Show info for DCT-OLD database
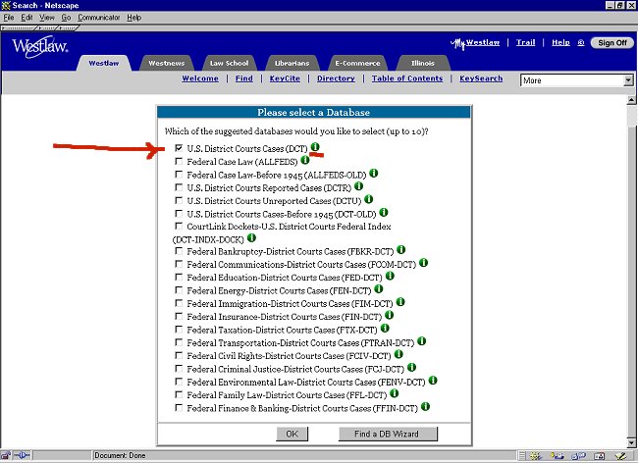 pyautogui.click(x=384, y=212)
